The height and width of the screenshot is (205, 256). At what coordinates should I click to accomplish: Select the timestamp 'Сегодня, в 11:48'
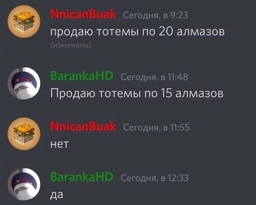pos(154,77)
